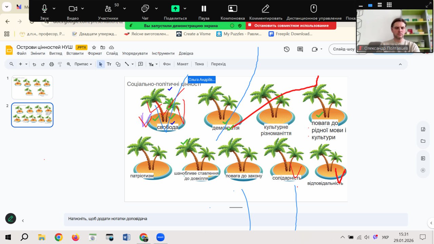Click the print icon in the toolbar
Image resolution: width=434 pixels, height=244 pixels.
pyautogui.click(x=52, y=64)
